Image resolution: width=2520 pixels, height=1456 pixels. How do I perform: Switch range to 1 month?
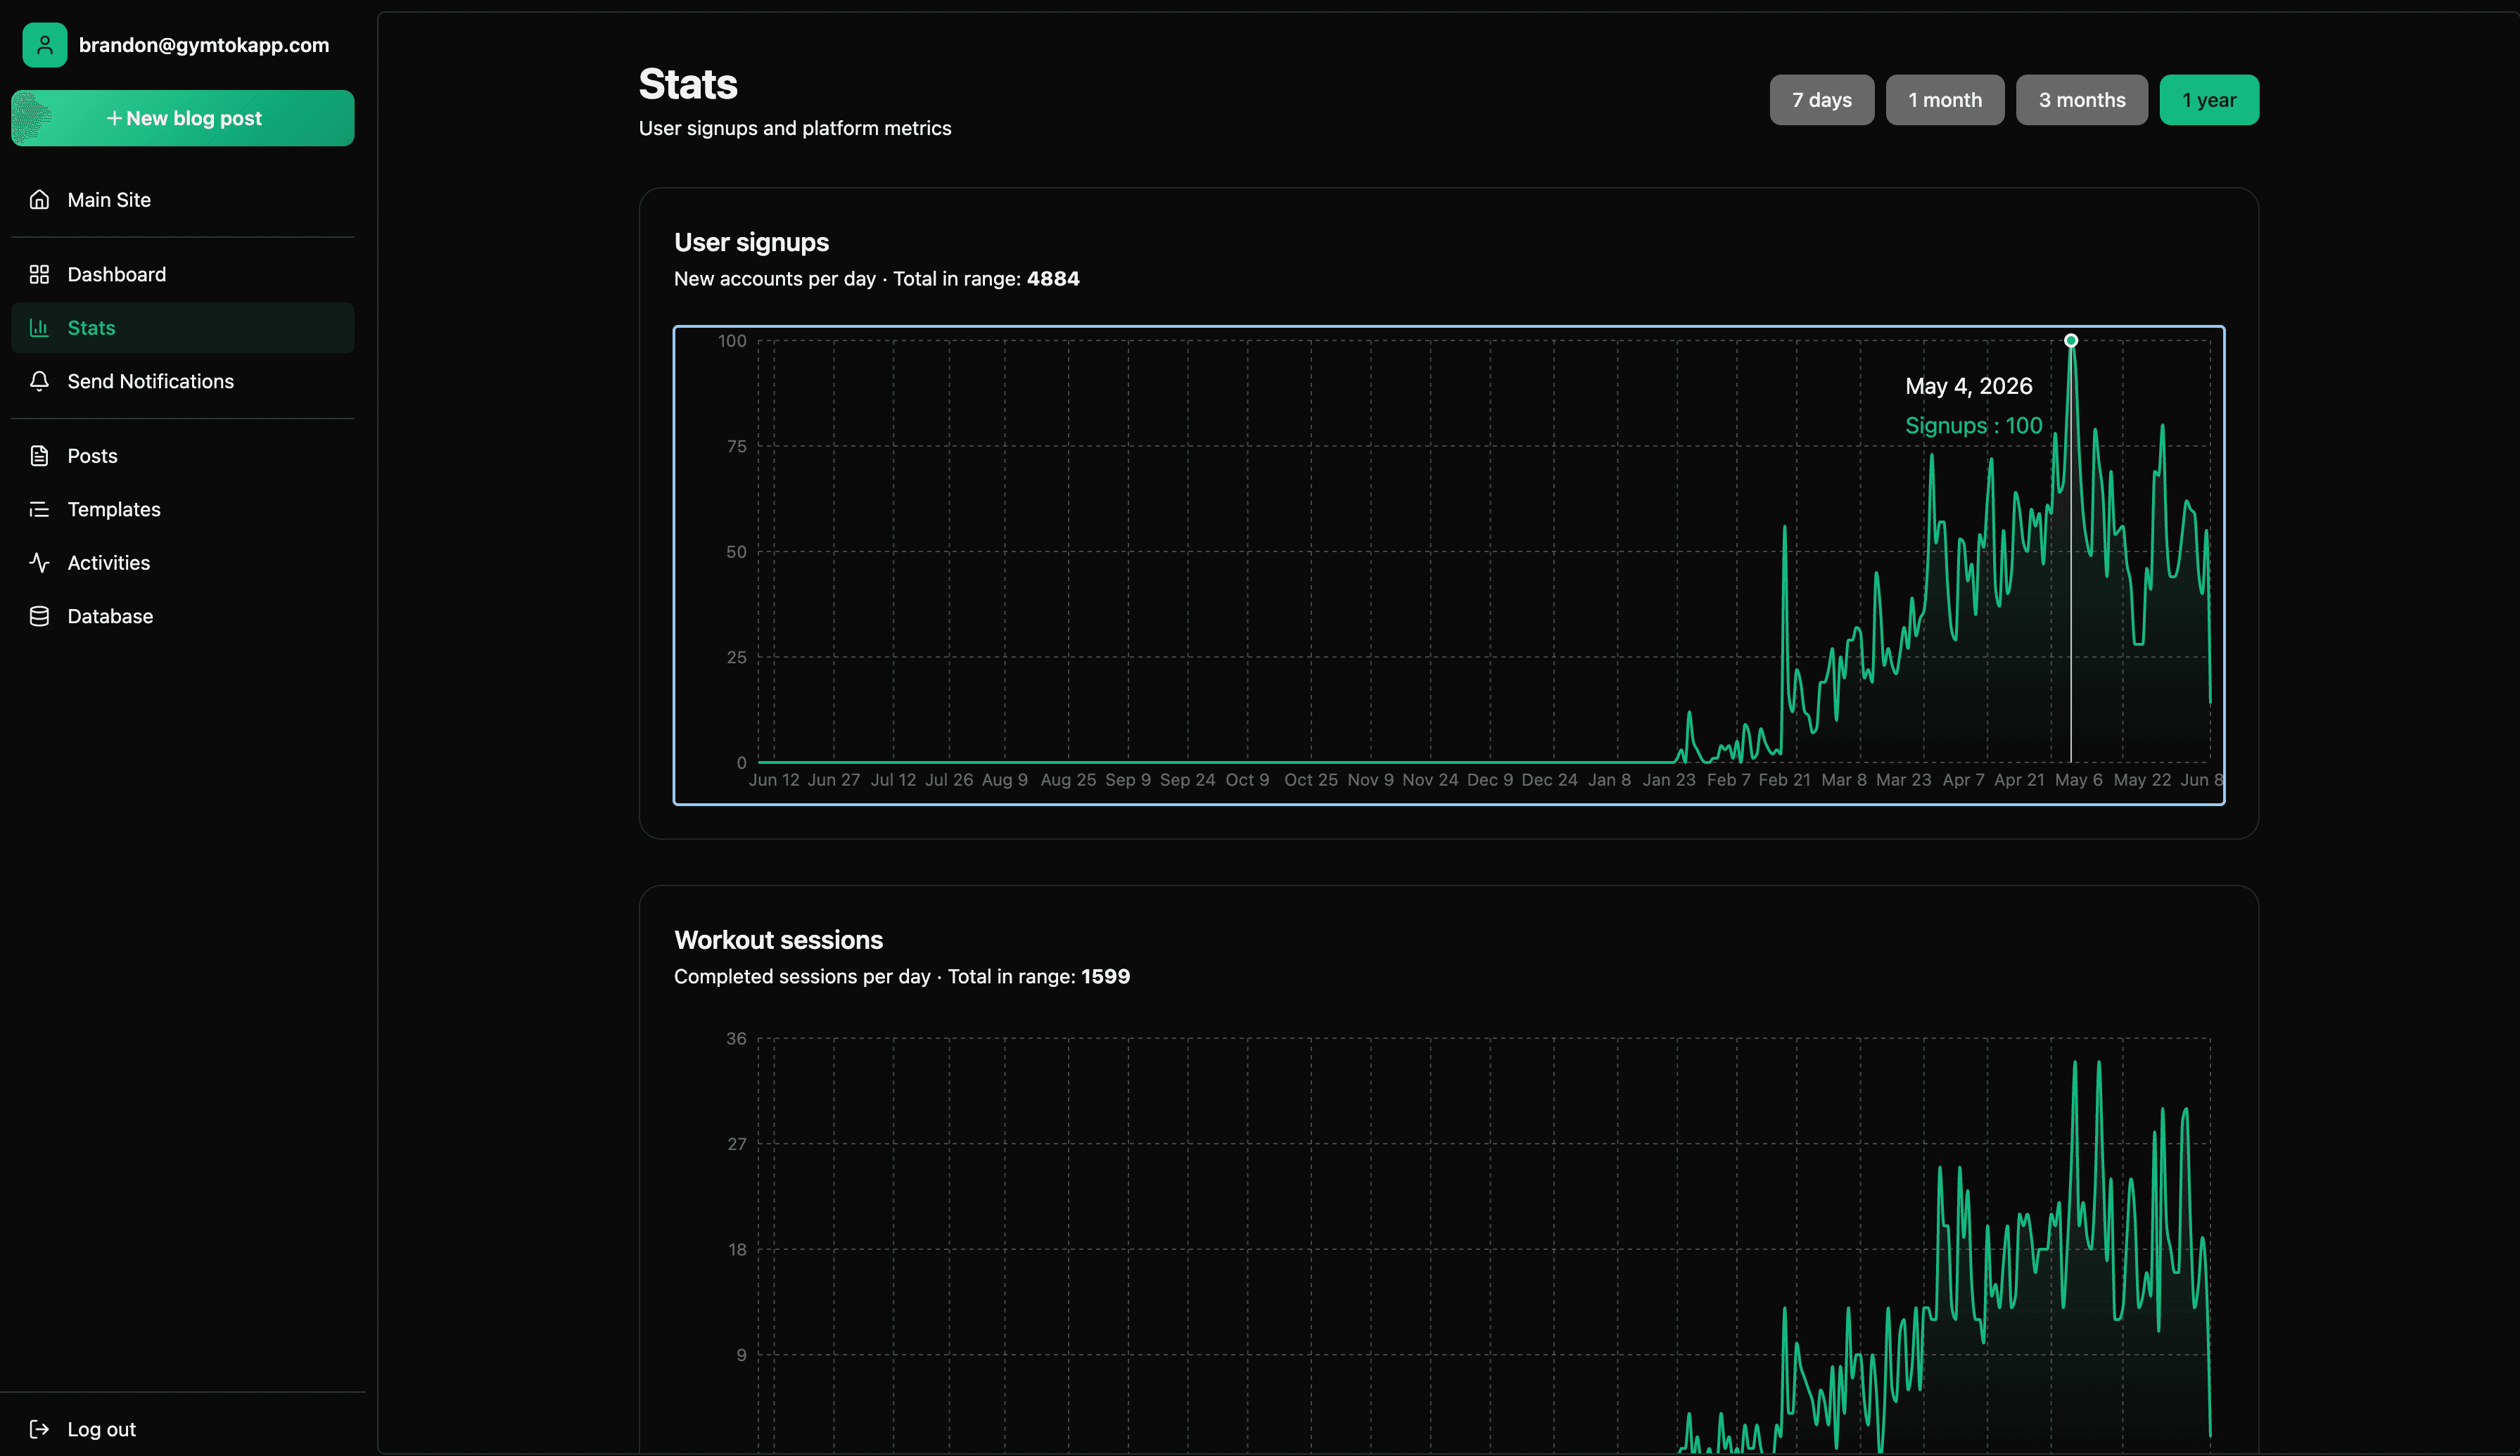coord(1945,100)
